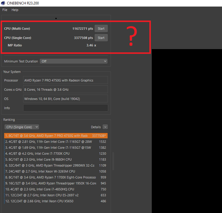Select the Threadripper 2990WX ranking row

tap(56, 165)
